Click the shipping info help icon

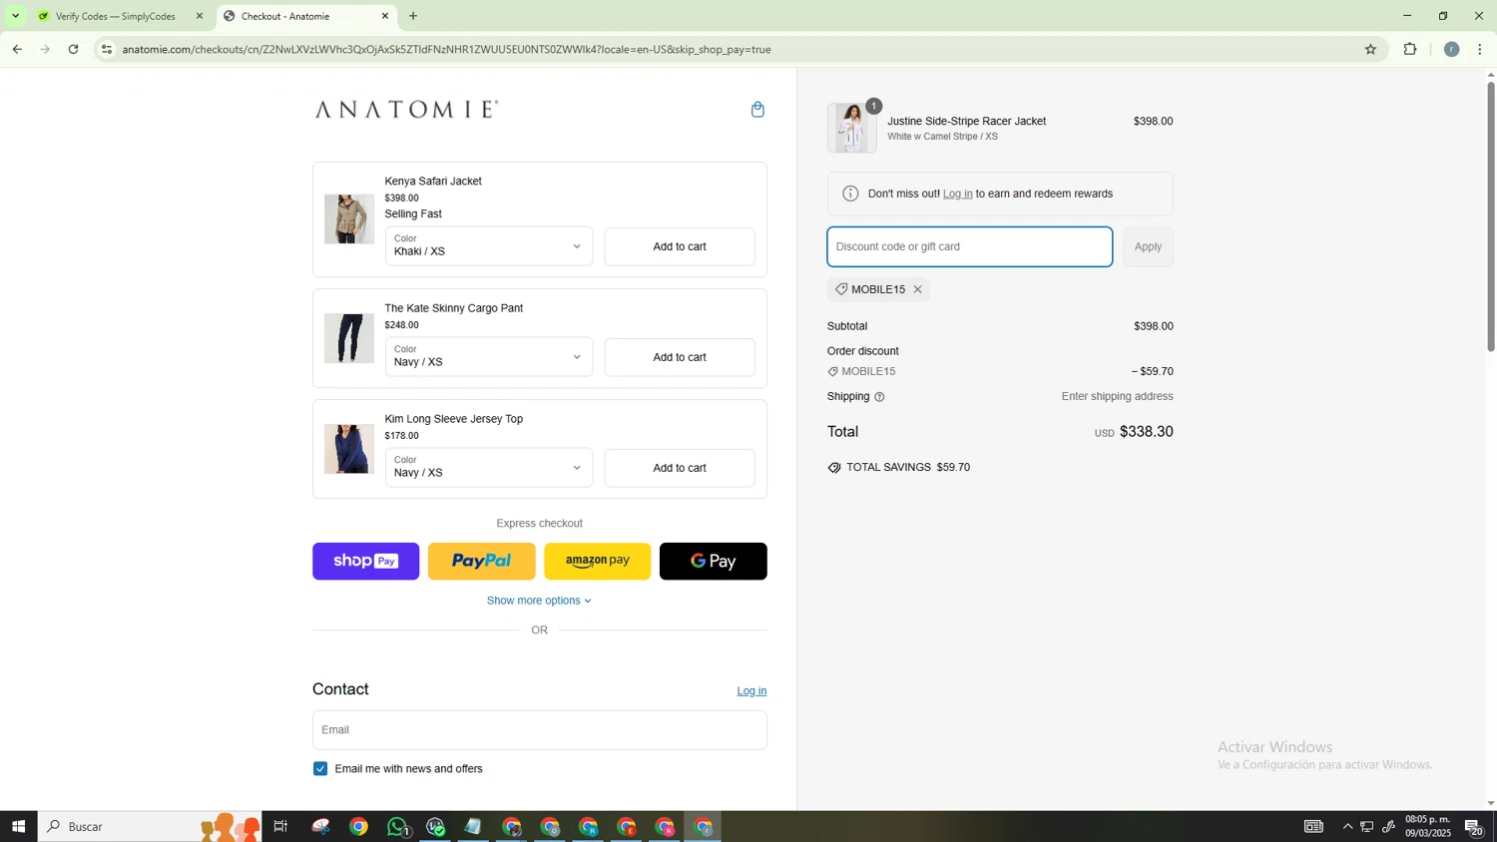tap(879, 397)
